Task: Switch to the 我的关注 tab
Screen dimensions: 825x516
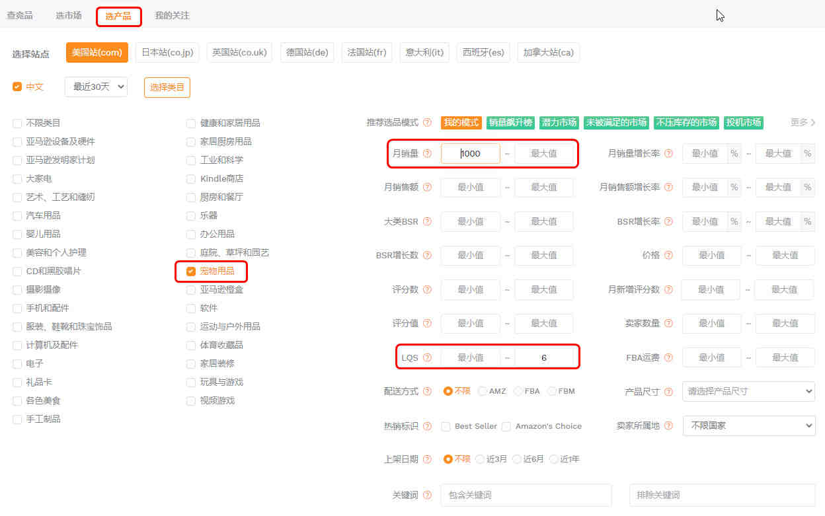Action: tap(172, 15)
